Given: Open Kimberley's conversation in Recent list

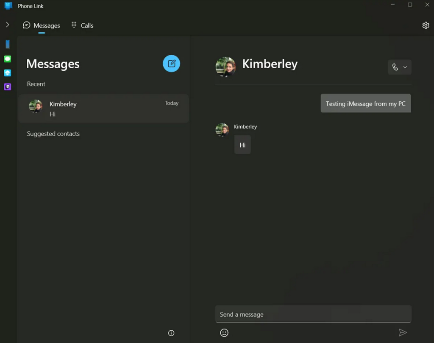Looking at the screenshot, I should click(x=103, y=109).
